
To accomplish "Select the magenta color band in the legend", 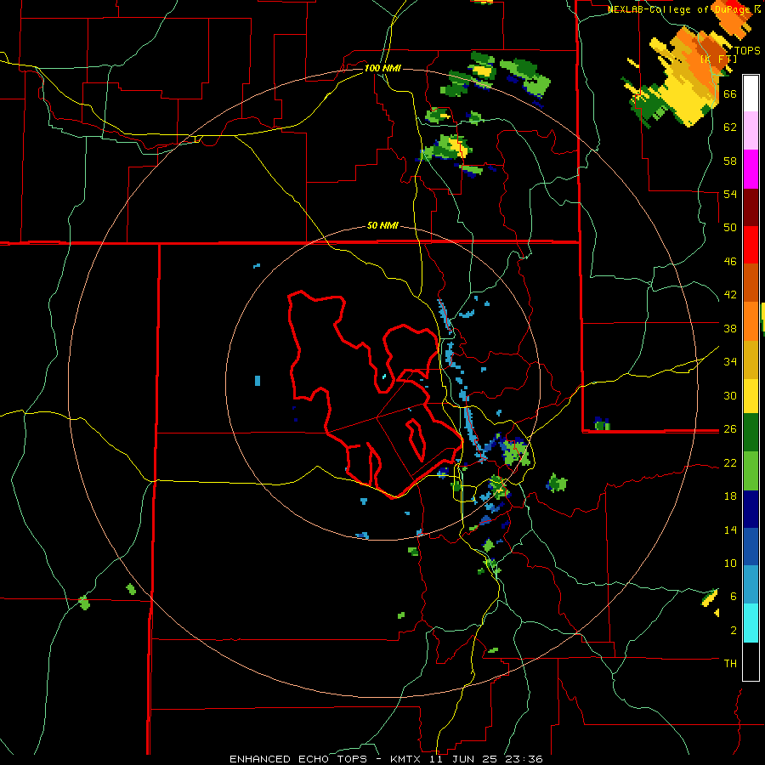I will [751, 169].
